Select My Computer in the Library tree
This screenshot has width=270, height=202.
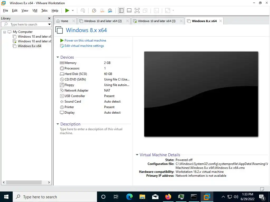(23, 32)
